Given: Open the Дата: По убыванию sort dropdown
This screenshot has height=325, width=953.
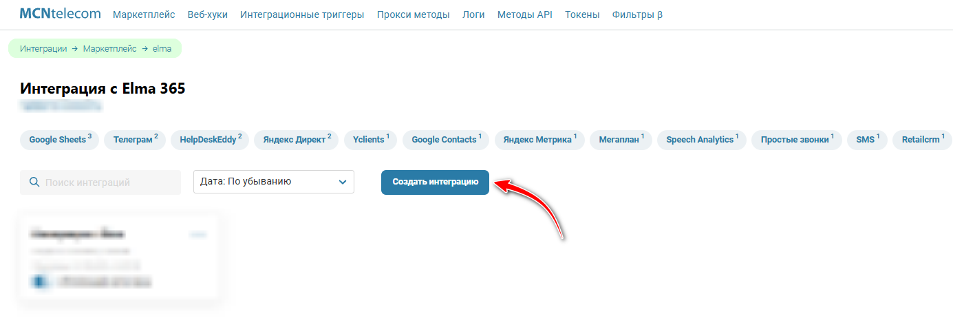Looking at the screenshot, I should (274, 182).
